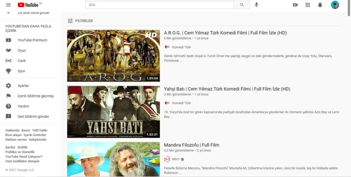Open Yardım help entry
This screenshot has width=351, height=177.
pyautogui.click(x=23, y=106)
